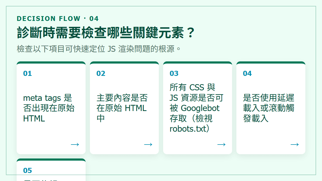Open card 02 主要內容是否在原始 HTML 中
The width and height of the screenshot is (322, 181).
tap(124, 108)
